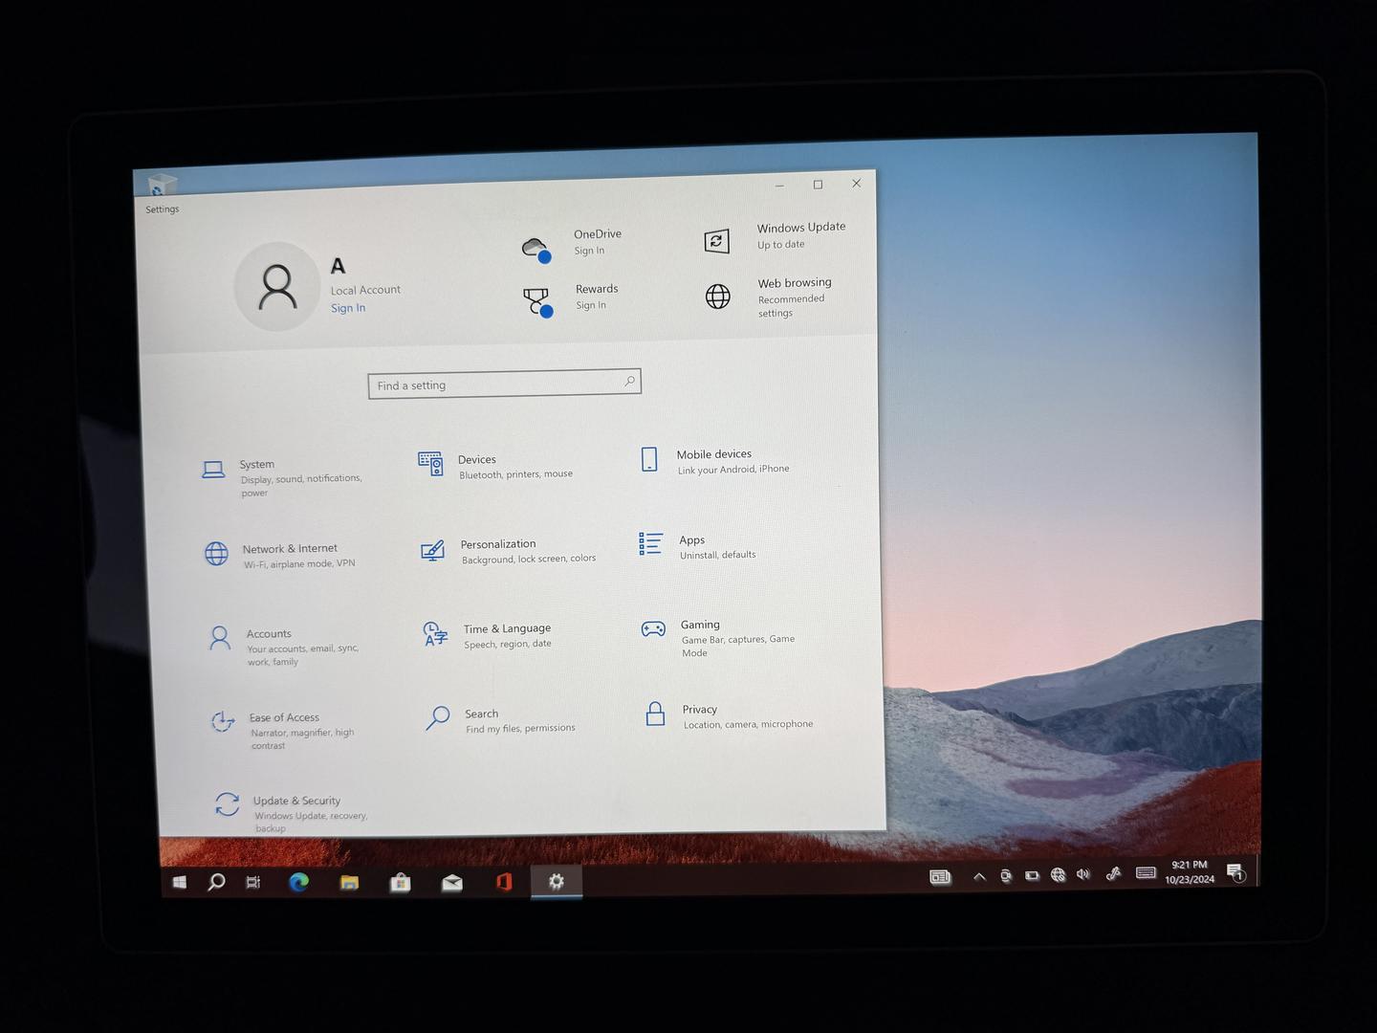Click the Sign In link under Local Account
This screenshot has width=1377, height=1033.
point(348,308)
